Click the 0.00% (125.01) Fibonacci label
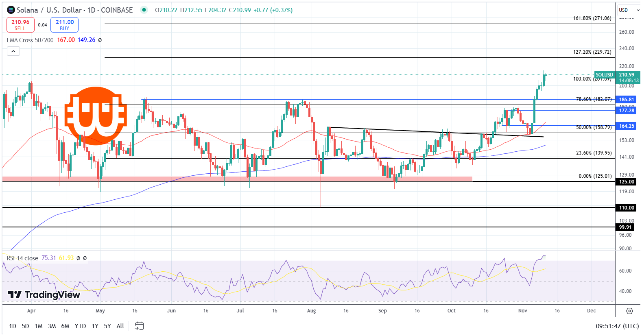Image resolution: width=642 pixels, height=336 pixels. click(x=595, y=176)
